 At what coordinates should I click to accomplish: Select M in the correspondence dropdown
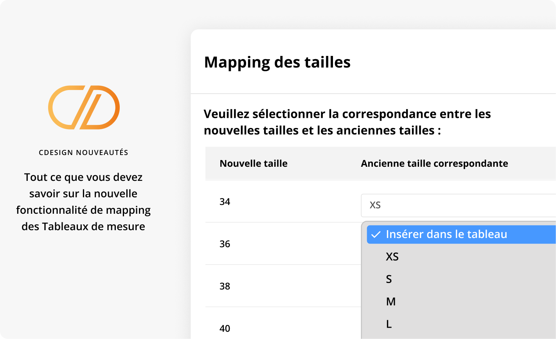pyautogui.click(x=391, y=301)
